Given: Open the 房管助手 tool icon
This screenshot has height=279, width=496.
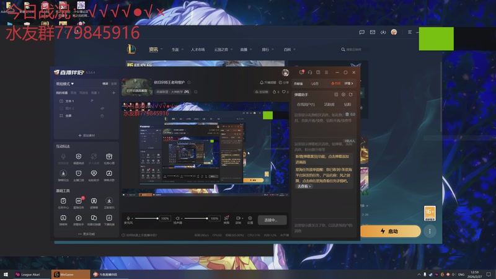Looking at the screenshot, I should point(79,218).
